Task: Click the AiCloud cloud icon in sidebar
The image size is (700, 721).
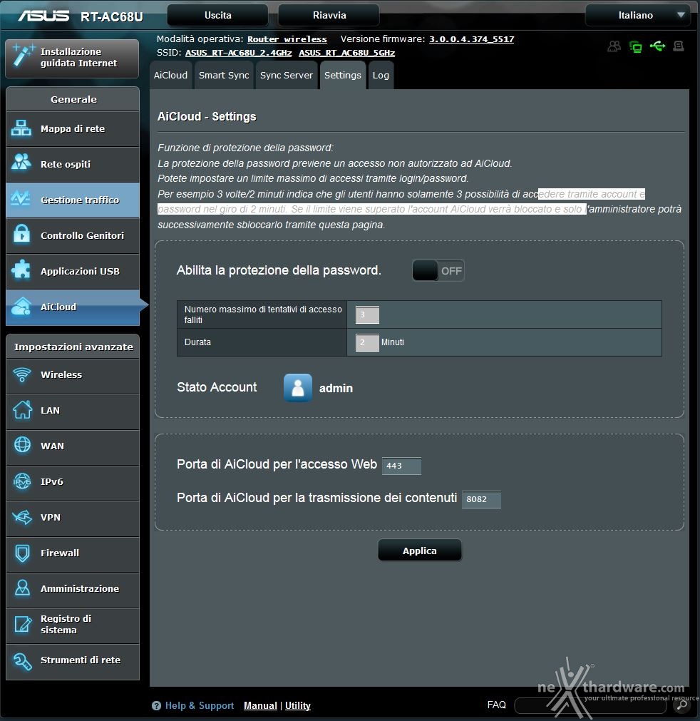Action: 21,307
